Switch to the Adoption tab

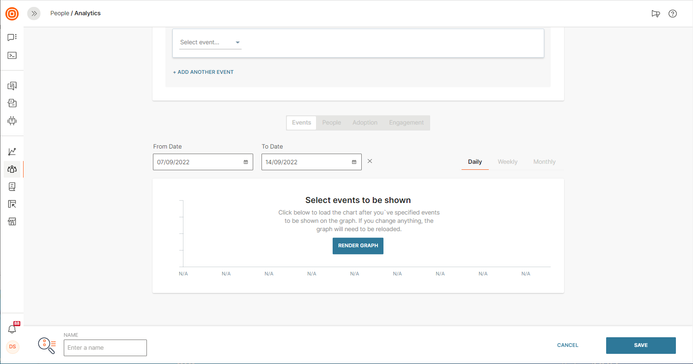coord(365,123)
